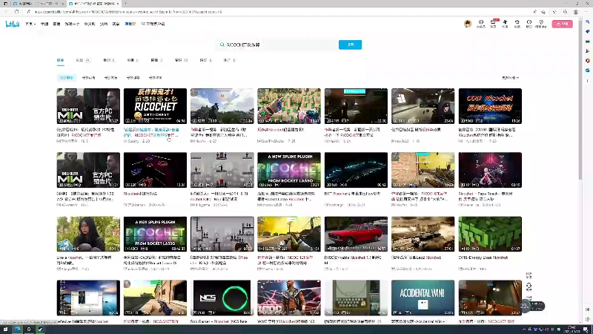Click the browser address bar URL
The height and width of the screenshot is (334, 593).
(127, 12)
